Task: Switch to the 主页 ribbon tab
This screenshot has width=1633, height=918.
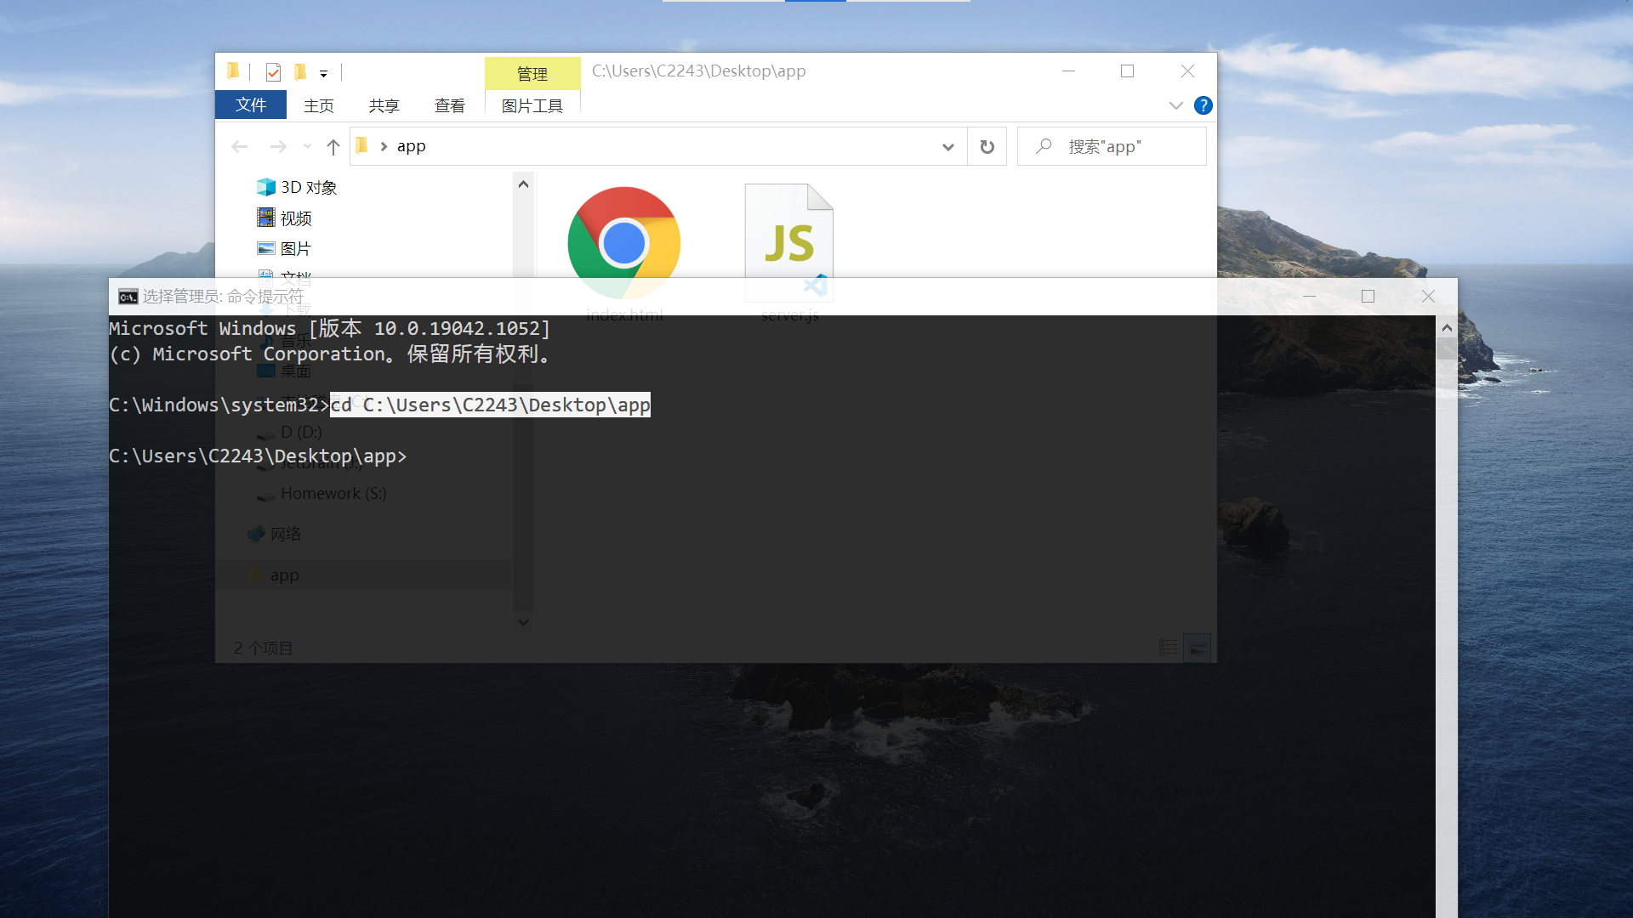Action: coord(319,105)
